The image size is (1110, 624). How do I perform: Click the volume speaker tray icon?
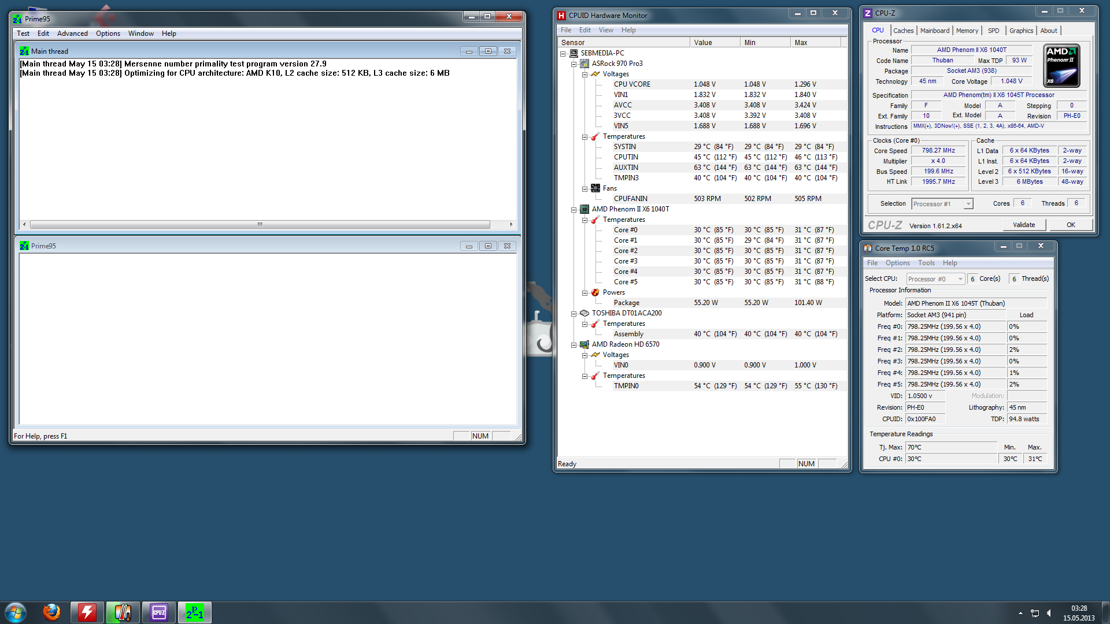[x=1049, y=613]
